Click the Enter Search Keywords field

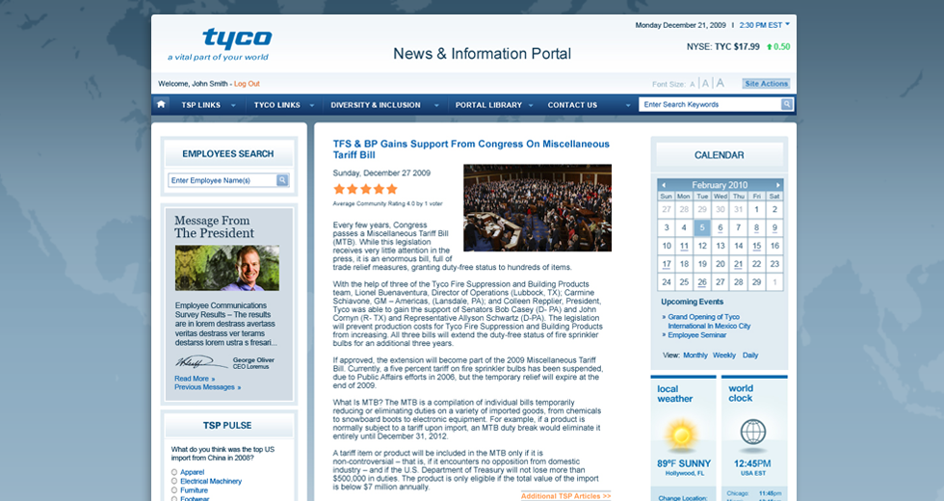click(x=711, y=104)
